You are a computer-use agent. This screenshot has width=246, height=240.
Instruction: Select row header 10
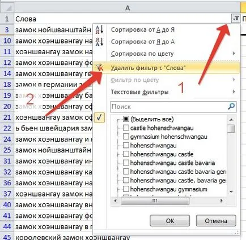coord(7,41)
